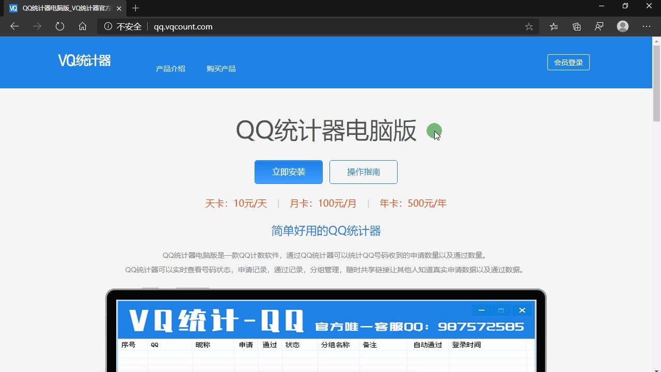
Task: Click the not-secure info icon
Action: [108, 26]
